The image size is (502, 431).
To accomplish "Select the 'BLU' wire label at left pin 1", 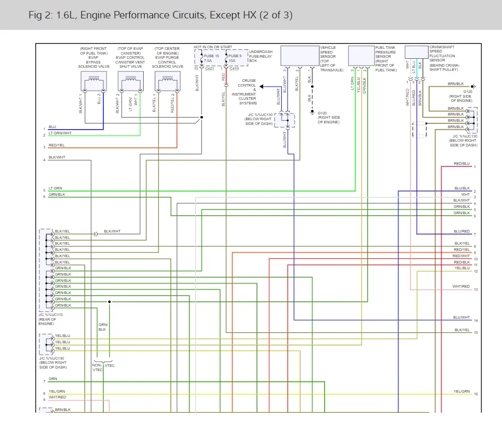I will point(52,127).
